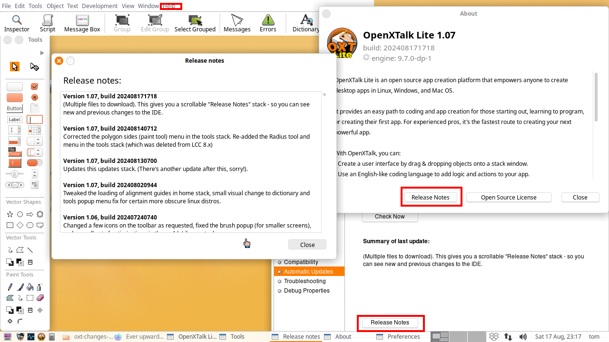Select Automatic Updates in Preferences list

(x=308, y=272)
